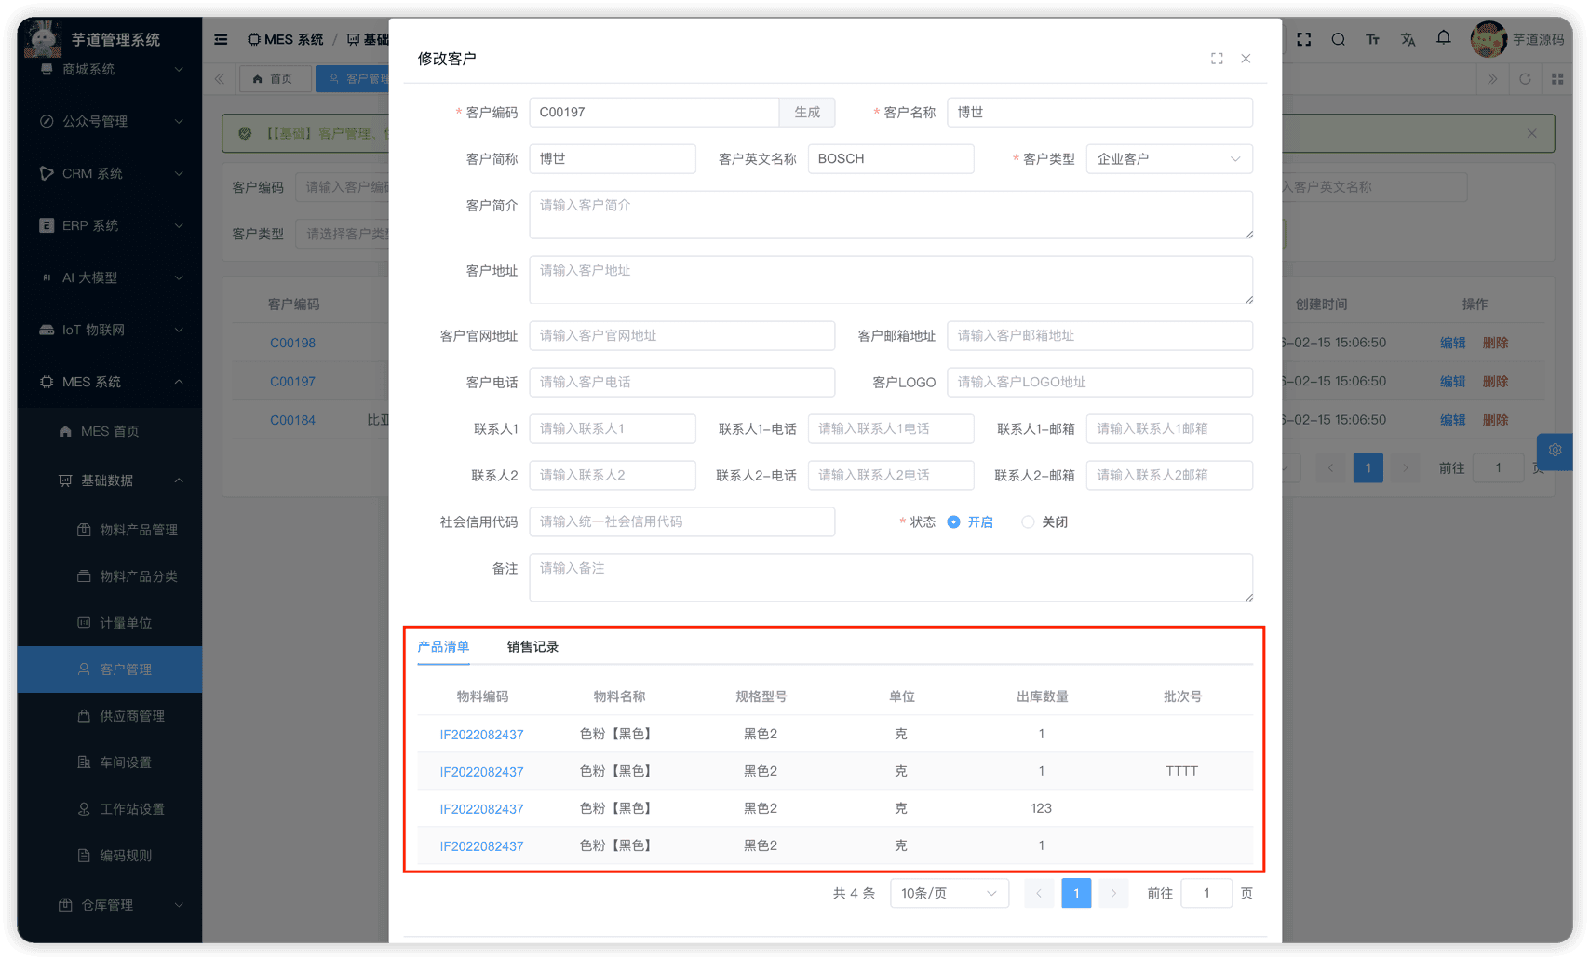Open the 10条/页 page size dropdown
This screenshot has width=1590, height=960.
(949, 894)
